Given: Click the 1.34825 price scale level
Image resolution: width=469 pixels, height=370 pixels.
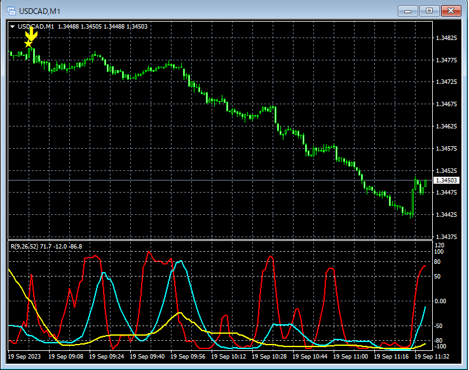Looking at the screenshot, I should [x=446, y=39].
